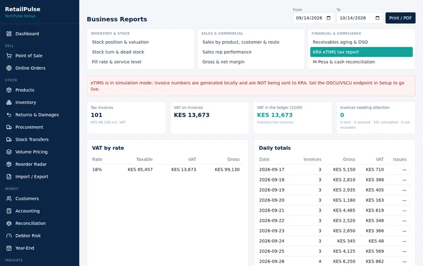Select KRA eTIMS tax report

[x=362, y=52]
